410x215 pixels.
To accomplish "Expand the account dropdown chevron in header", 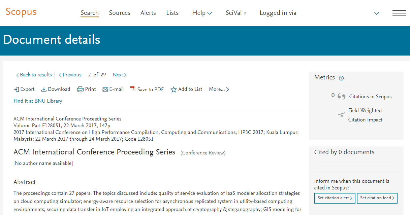I will tap(377, 13).
